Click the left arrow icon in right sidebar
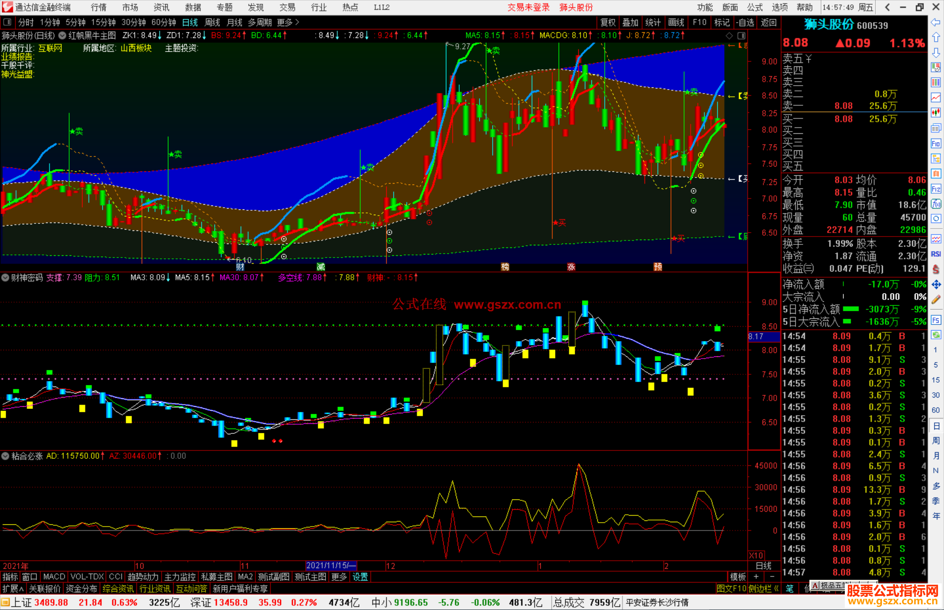 pyautogui.click(x=936, y=22)
